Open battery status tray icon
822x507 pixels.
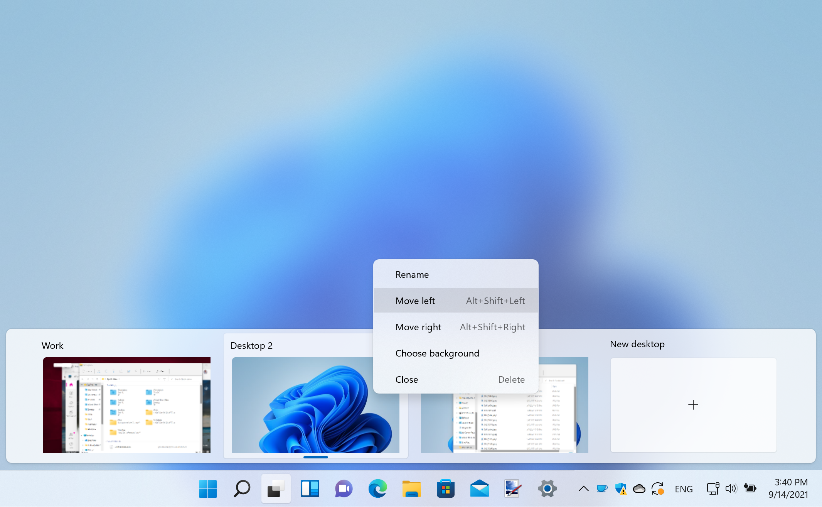(x=750, y=489)
